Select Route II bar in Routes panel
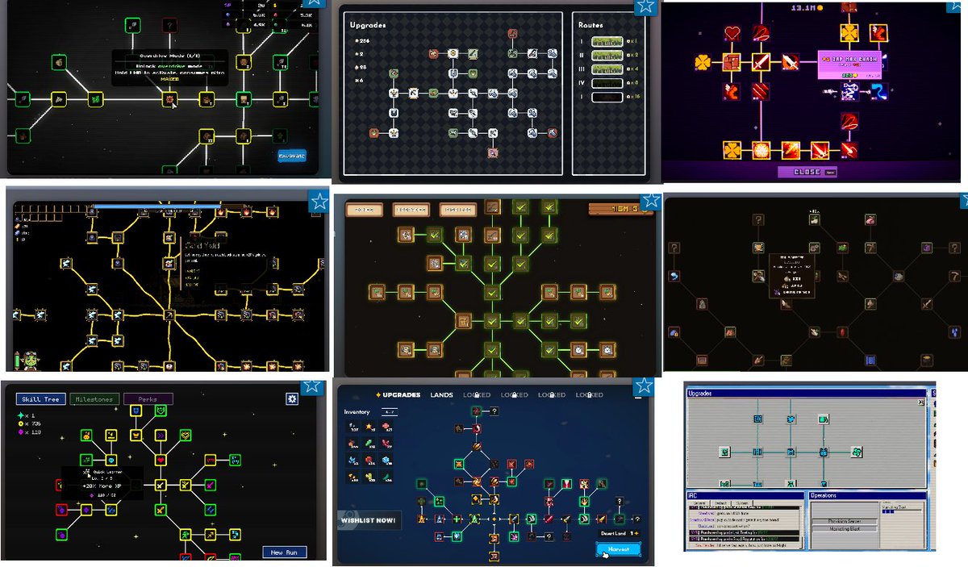This screenshot has height=567, width=968. (x=607, y=56)
